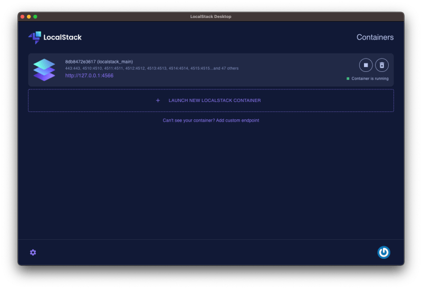Maximize the LocalStack Desktop window

[x=35, y=17]
